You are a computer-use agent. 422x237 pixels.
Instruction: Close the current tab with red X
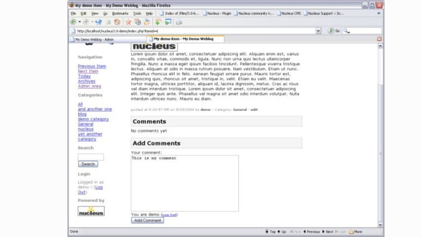(x=379, y=39)
